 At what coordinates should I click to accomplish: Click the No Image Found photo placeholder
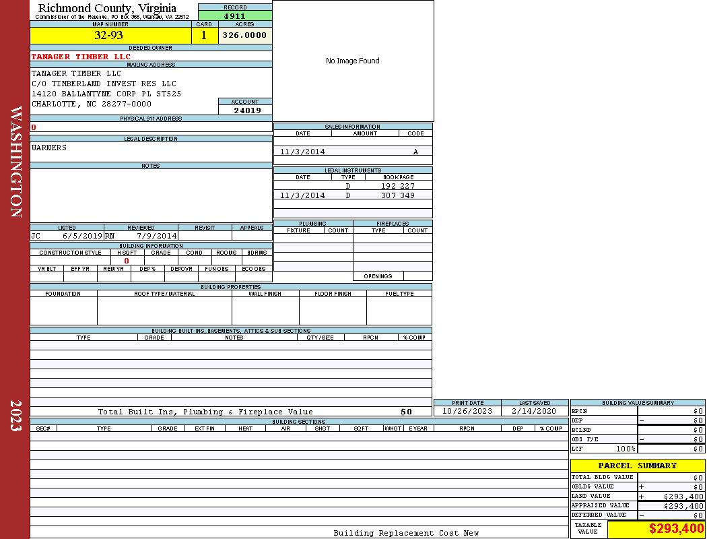click(x=353, y=61)
